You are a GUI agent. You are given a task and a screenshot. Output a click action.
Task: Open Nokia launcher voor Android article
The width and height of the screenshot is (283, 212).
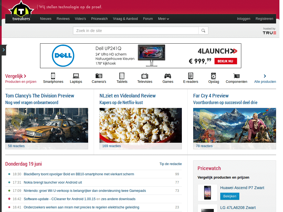coord(53,182)
